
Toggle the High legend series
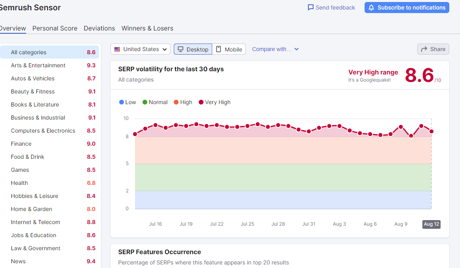coord(183,102)
